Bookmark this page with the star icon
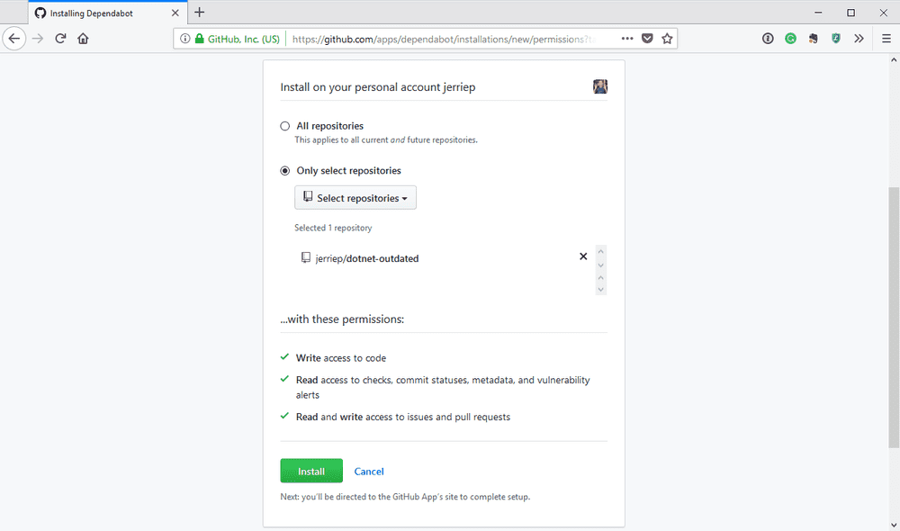900x531 pixels. 667,39
